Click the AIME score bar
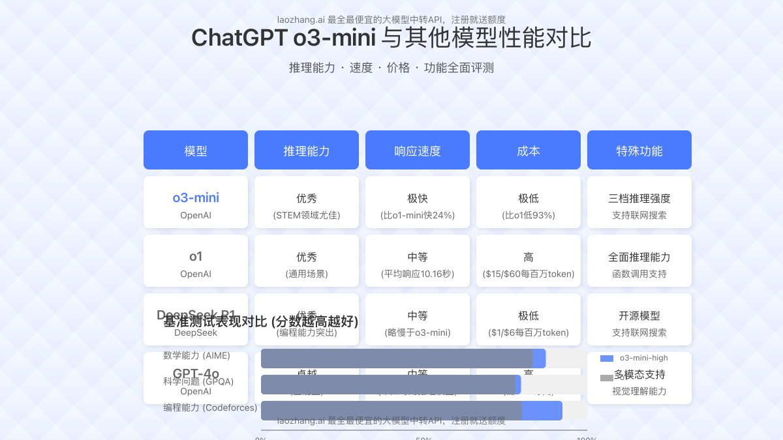The image size is (783, 440). click(x=403, y=359)
